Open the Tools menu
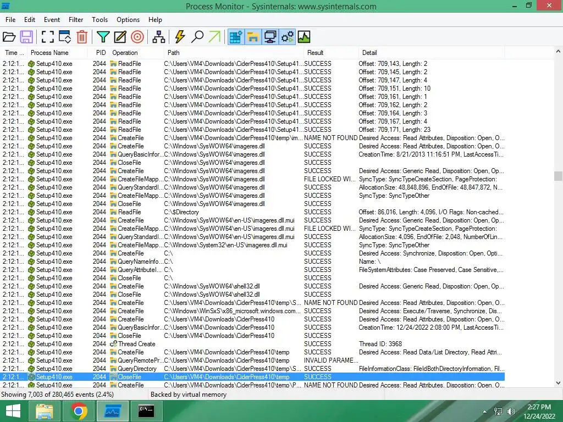 tap(100, 20)
